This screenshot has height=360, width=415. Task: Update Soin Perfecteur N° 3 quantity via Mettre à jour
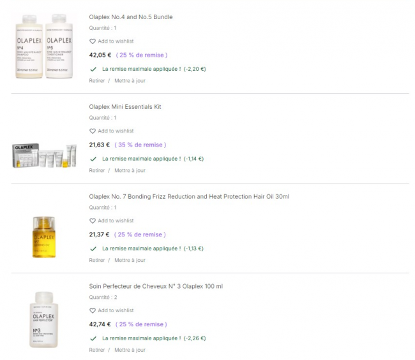click(x=130, y=350)
